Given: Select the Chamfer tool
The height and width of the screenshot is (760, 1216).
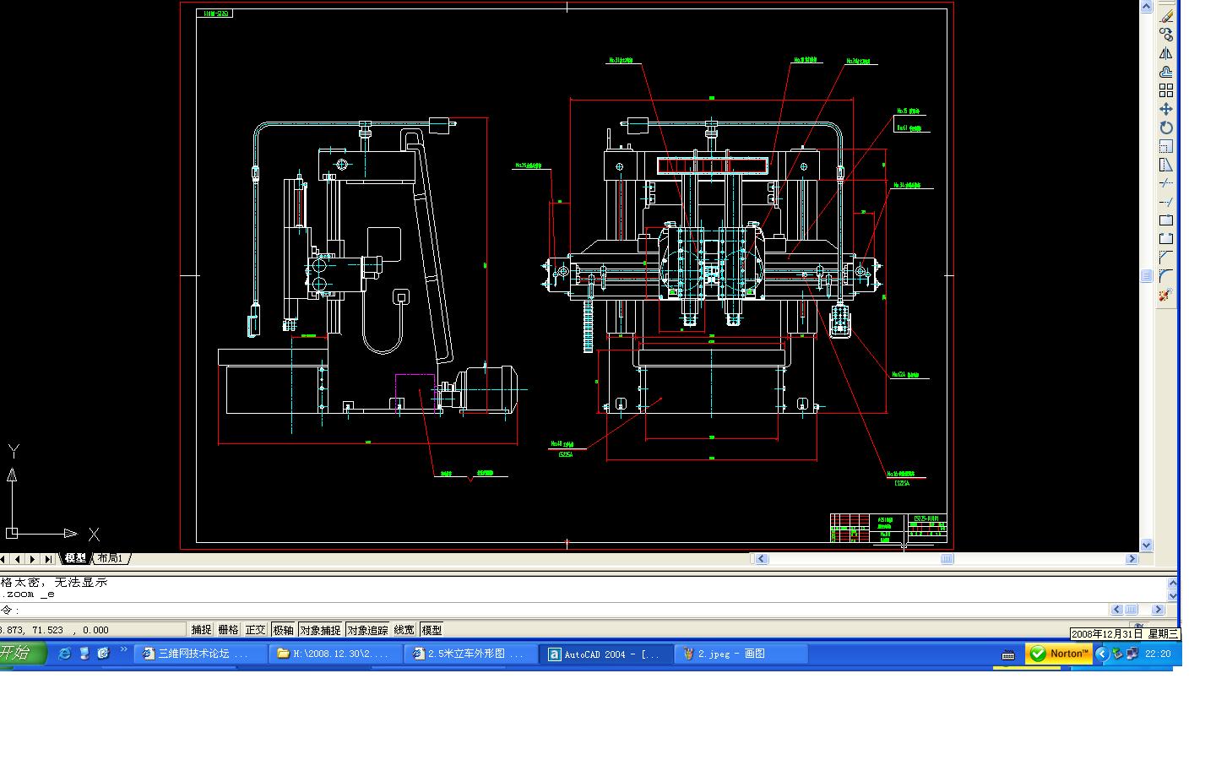Looking at the screenshot, I should point(1166,258).
